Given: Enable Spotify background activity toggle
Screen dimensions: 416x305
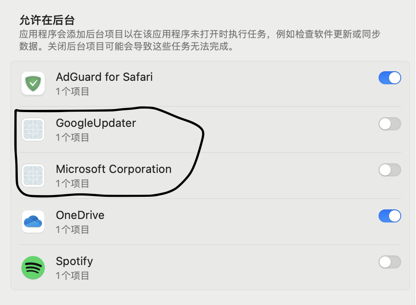Looking at the screenshot, I should 389,262.
